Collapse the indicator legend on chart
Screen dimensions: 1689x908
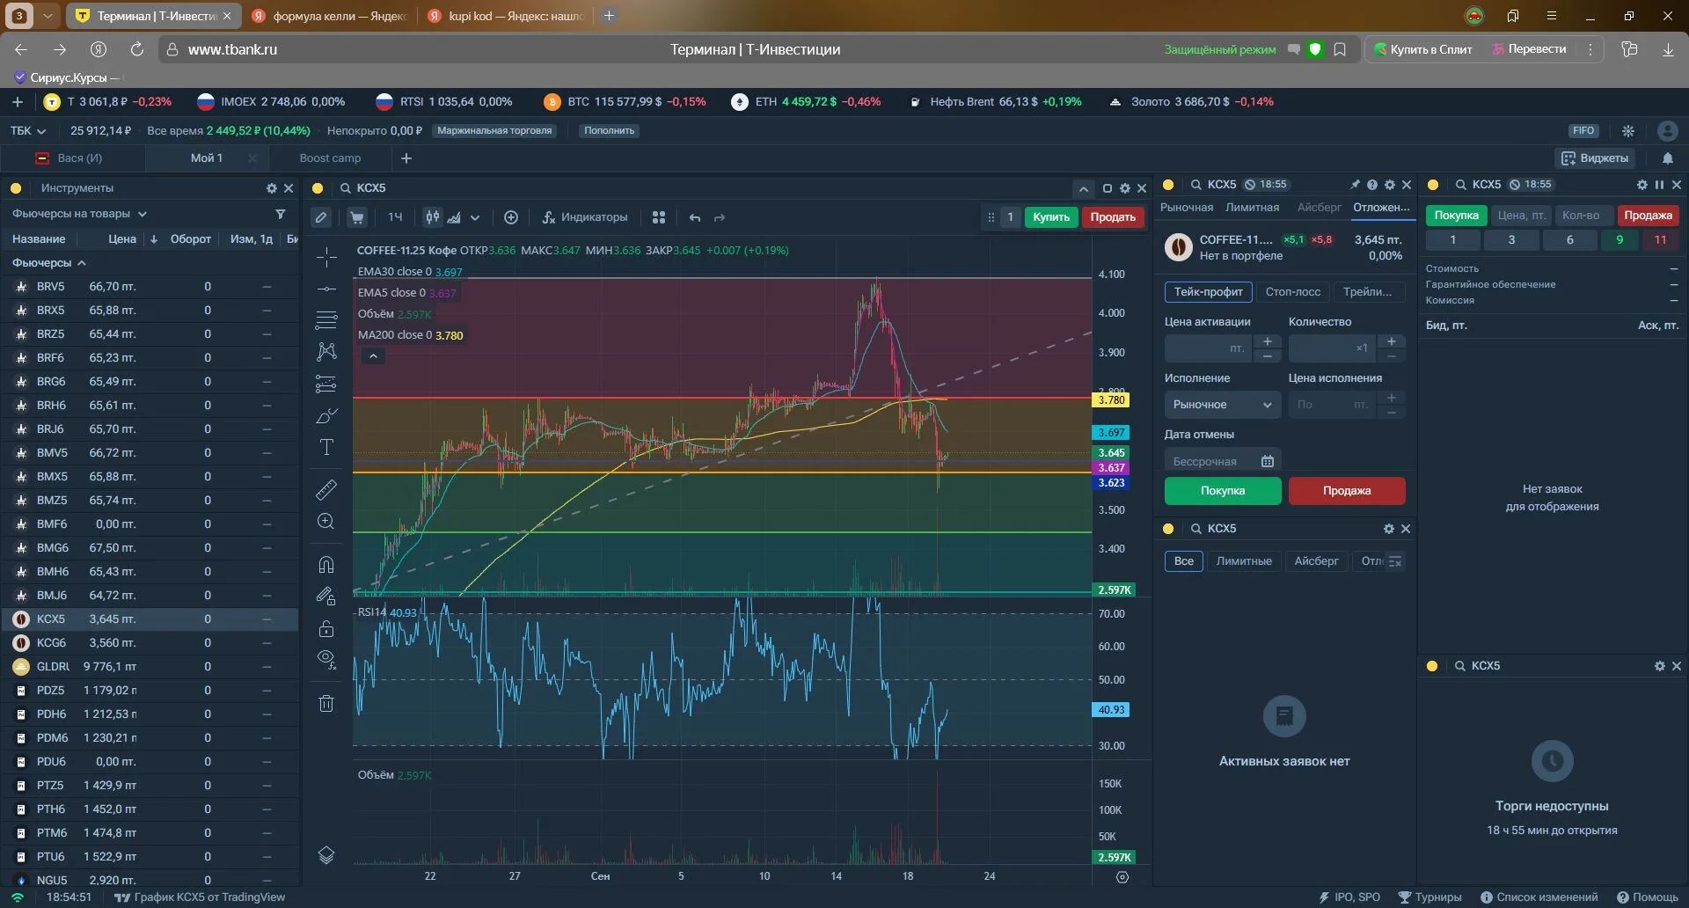[373, 356]
